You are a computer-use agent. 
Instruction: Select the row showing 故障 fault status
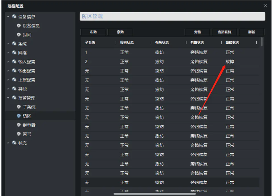tap(171, 61)
